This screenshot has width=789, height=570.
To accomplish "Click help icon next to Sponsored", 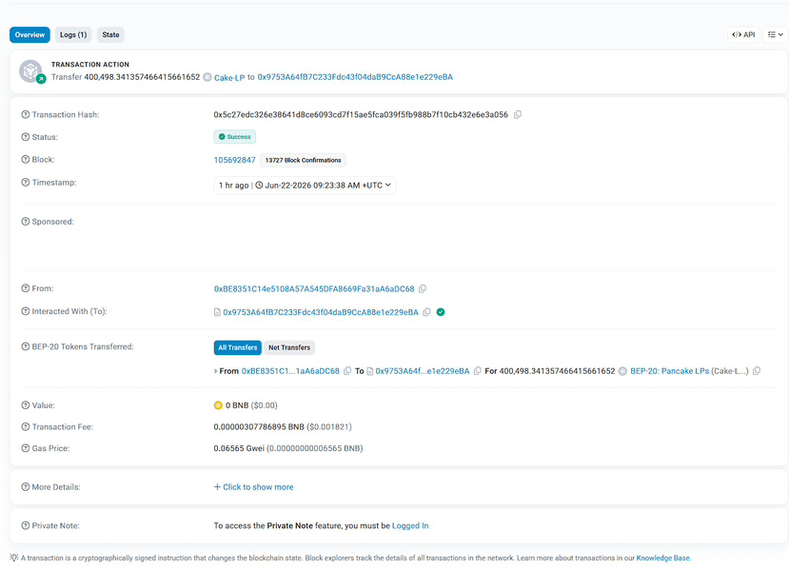I will pyautogui.click(x=25, y=222).
